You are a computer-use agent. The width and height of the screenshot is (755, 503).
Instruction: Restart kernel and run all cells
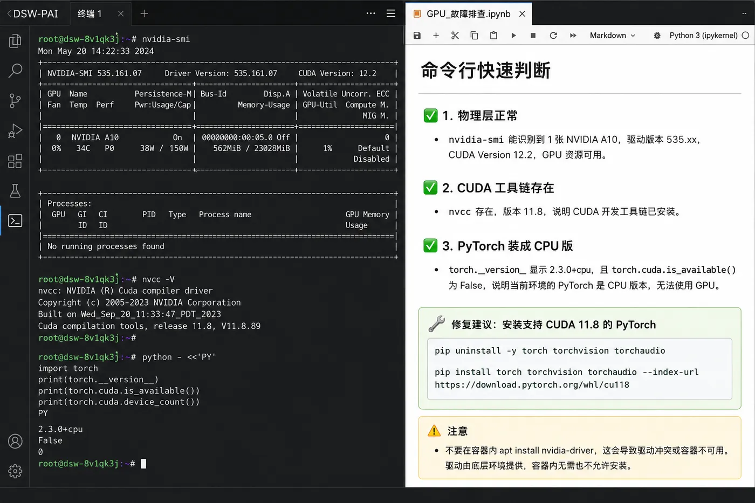pos(573,36)
